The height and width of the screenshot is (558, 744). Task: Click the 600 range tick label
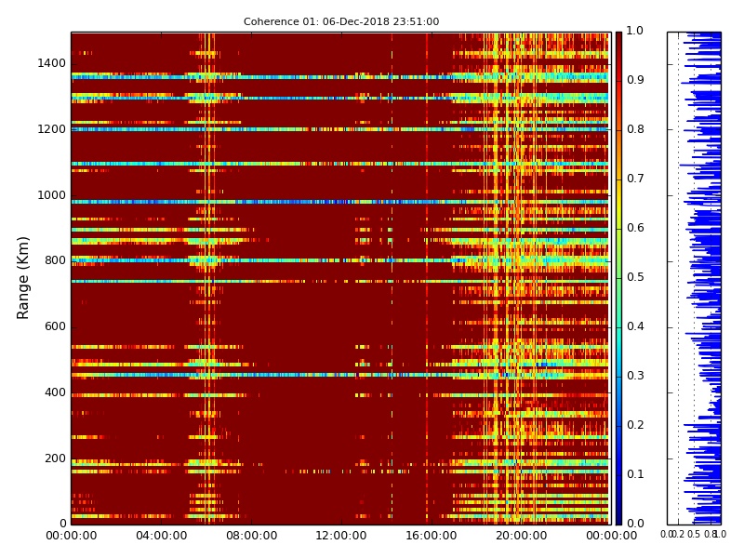tap(55, 326)
